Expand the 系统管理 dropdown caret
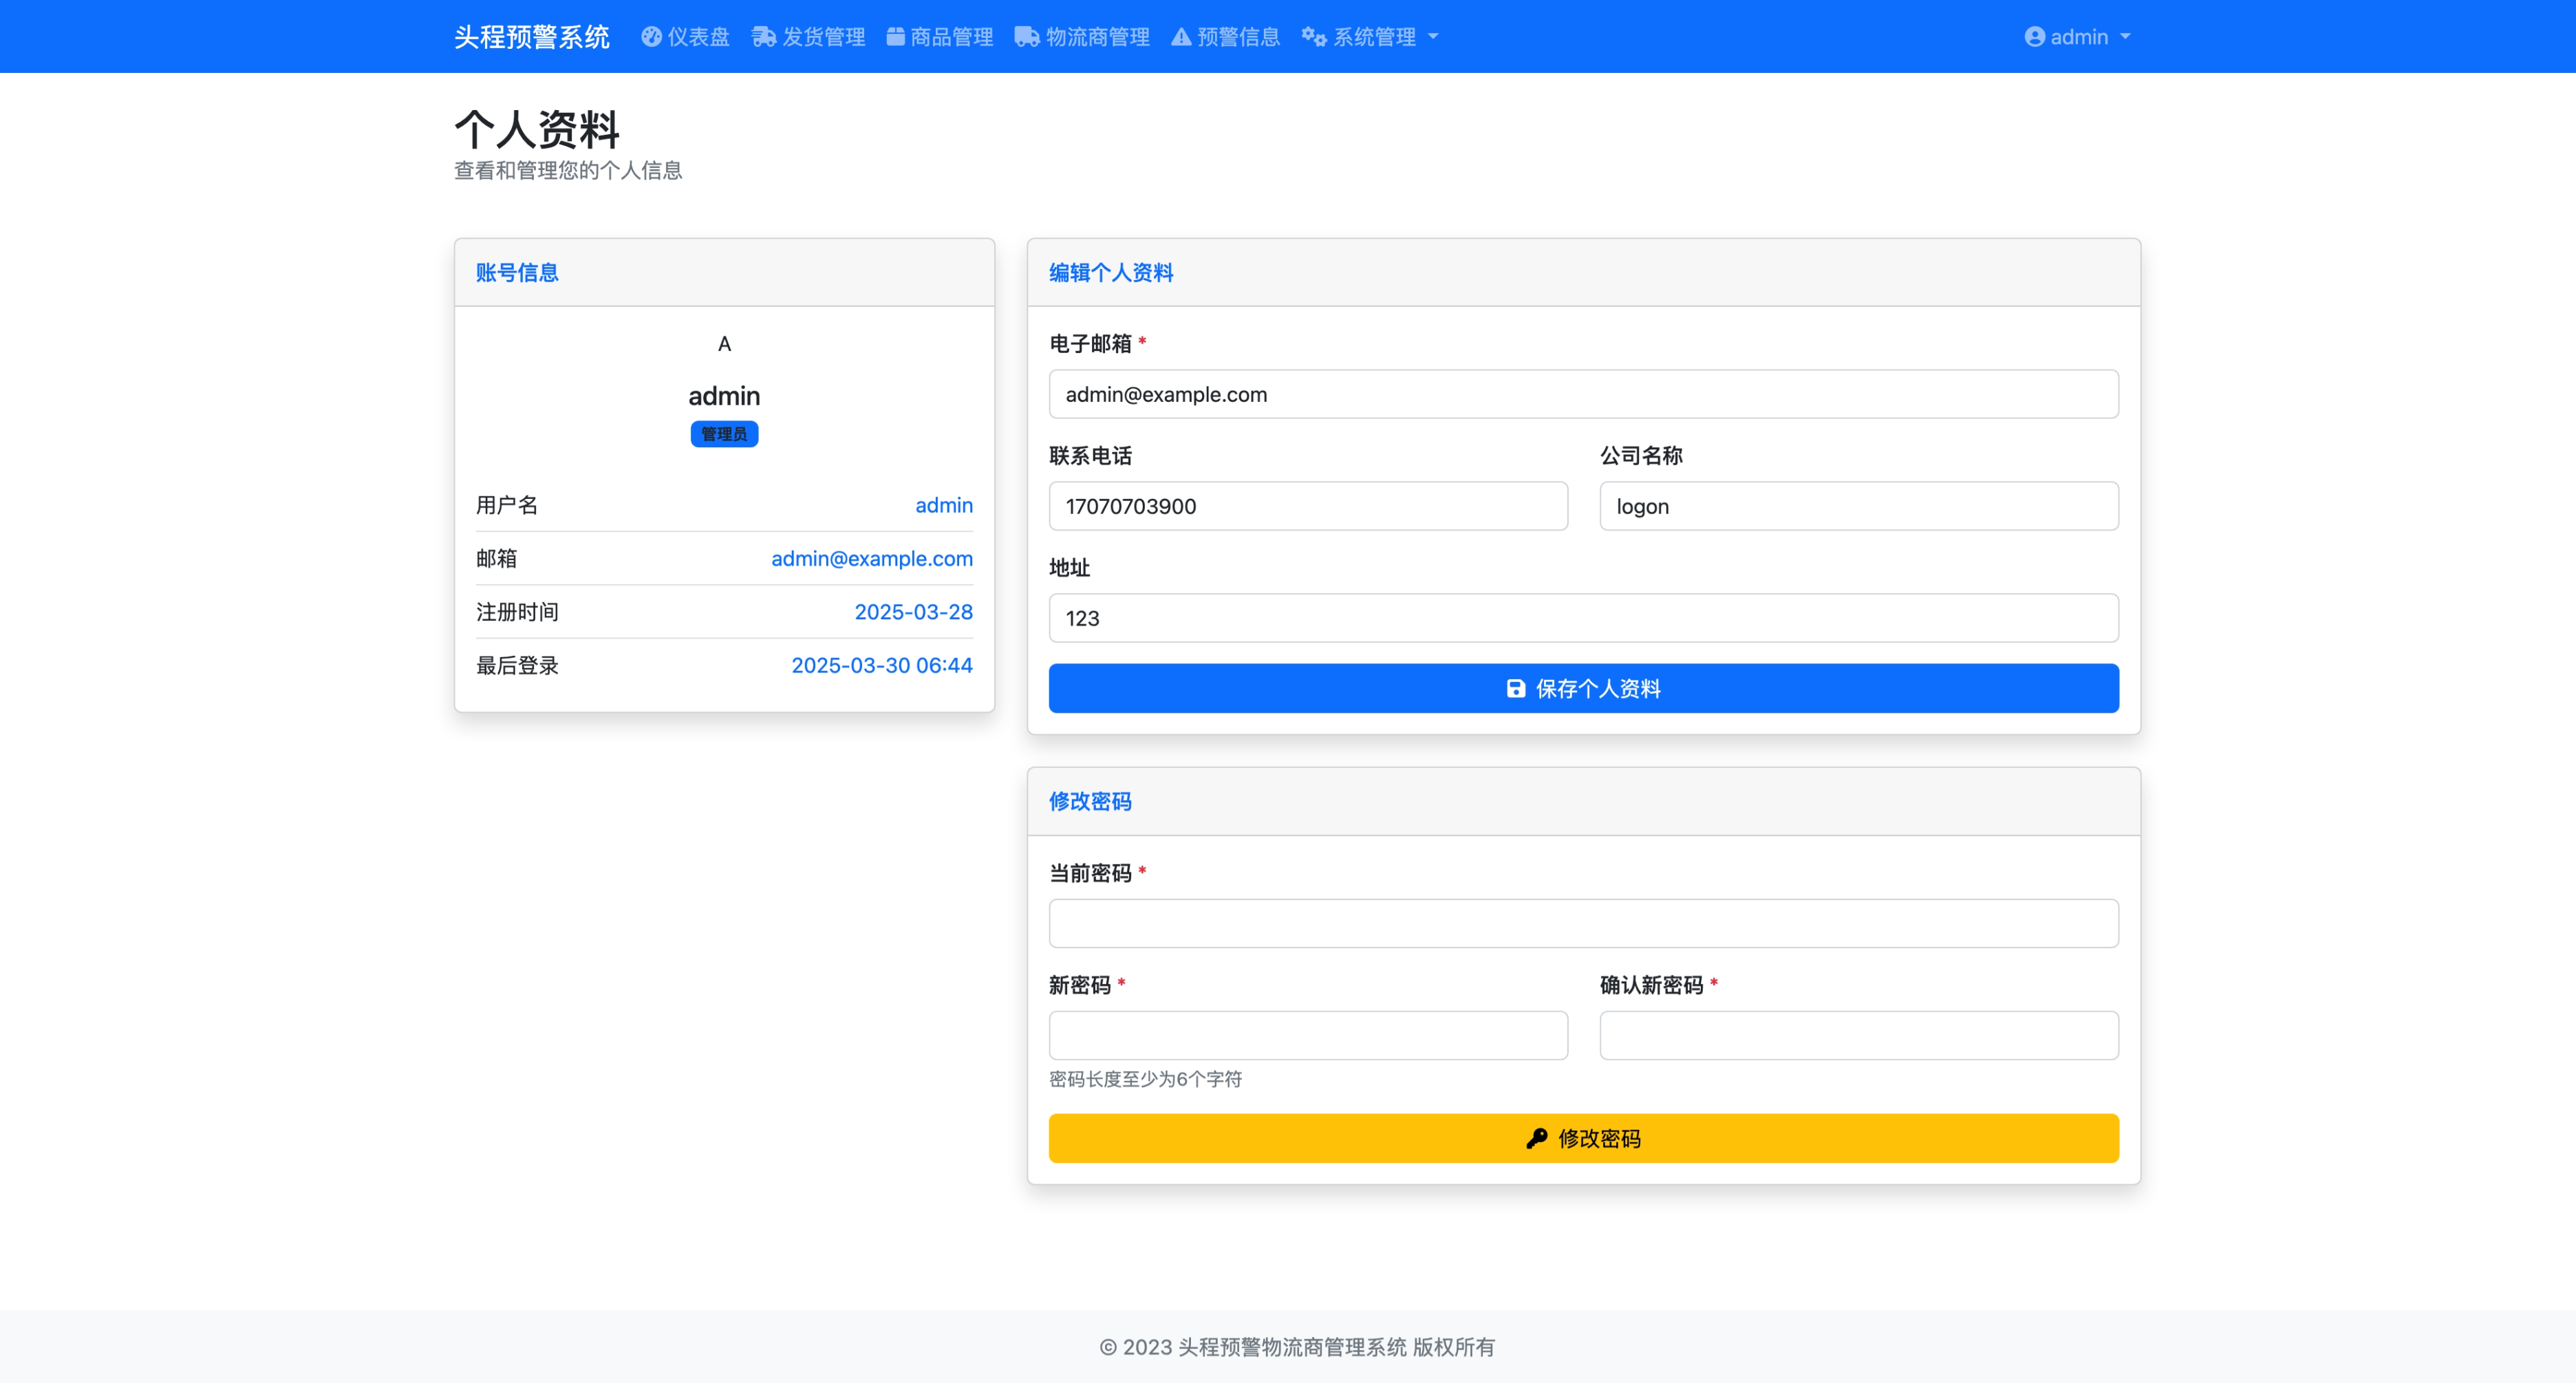This screenshot has width=2576, height=1383. 1433,37
